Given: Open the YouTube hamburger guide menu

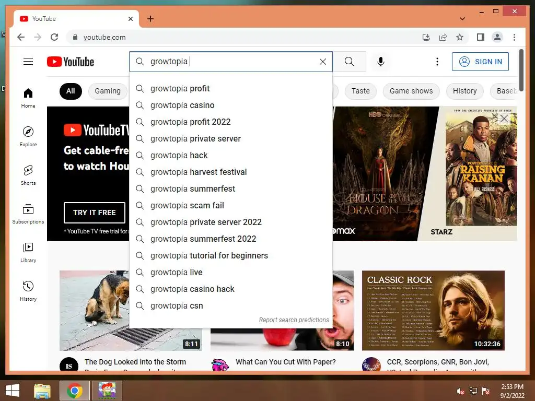Looking at the screenshot, I should (28, 62).
